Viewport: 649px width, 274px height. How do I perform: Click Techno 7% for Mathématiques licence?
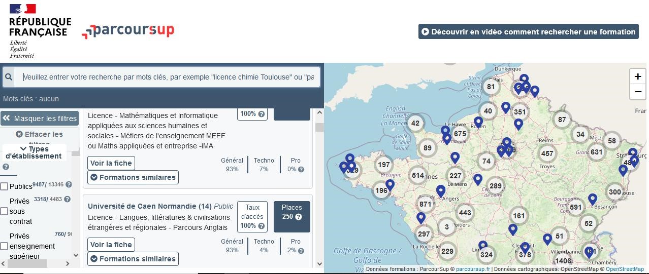264,165
